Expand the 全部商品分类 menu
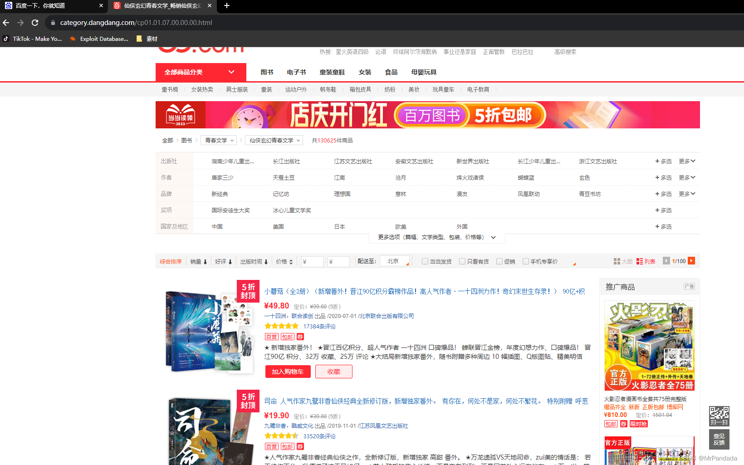This screenshot has height=465, width=744. (201, 72)
